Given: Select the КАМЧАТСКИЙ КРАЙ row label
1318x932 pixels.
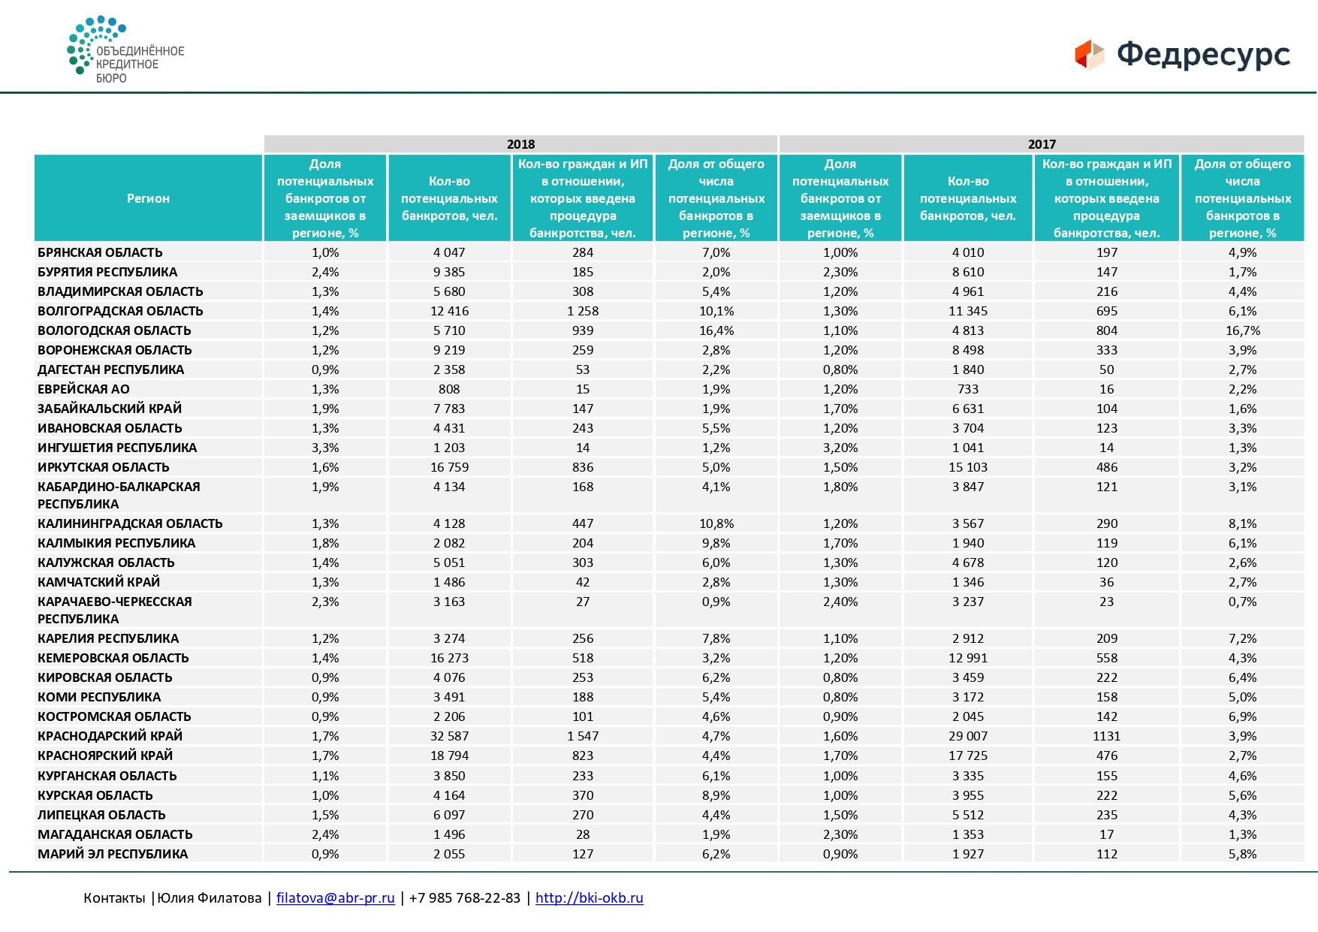Looking at the screenshot, I should pos(99,582).
